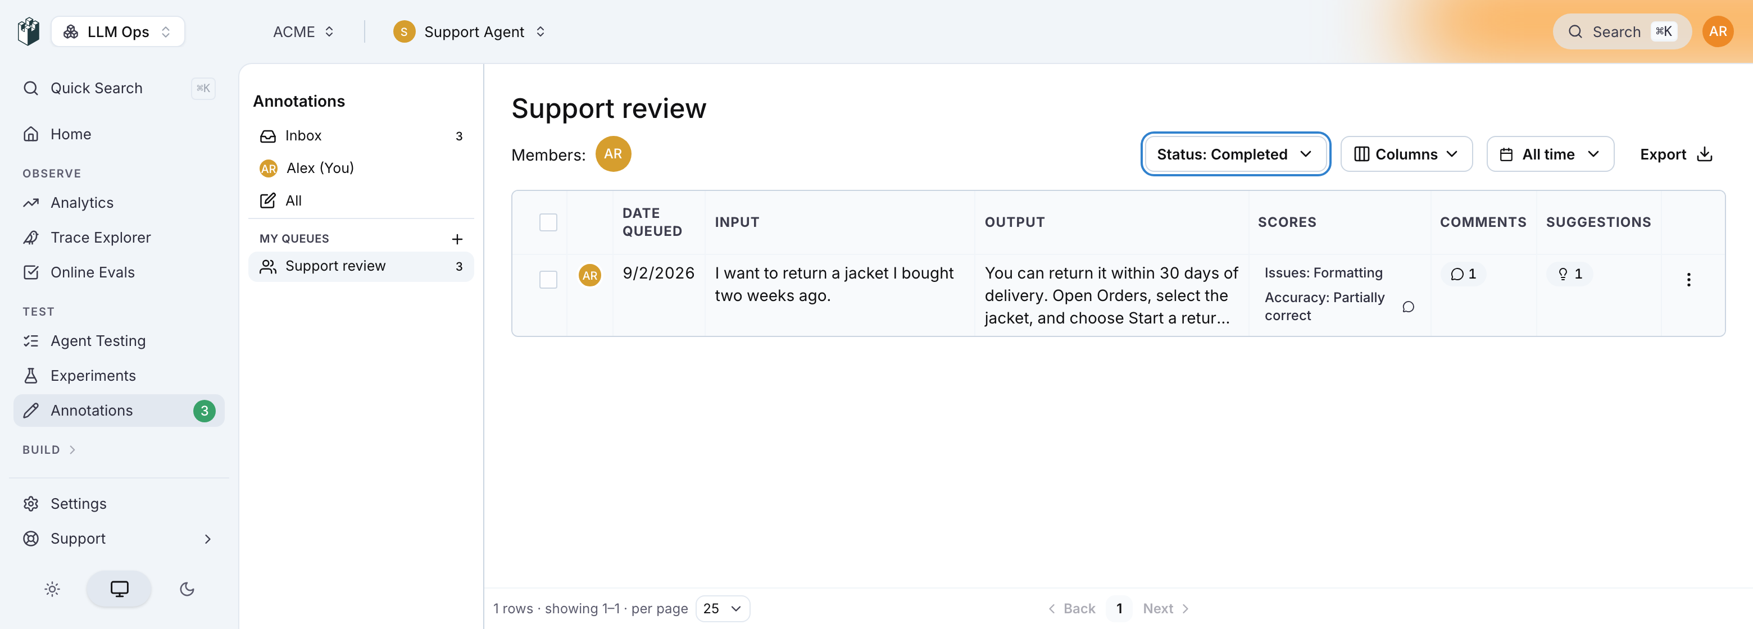1753x629 pixels.
Task: Click the comment bubble next to Accuracy score
Action: click(x=1408, y=307)
